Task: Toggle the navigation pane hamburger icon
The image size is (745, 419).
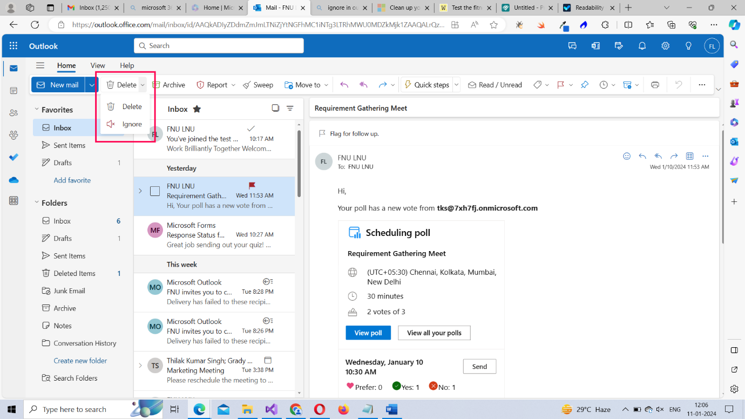Action: pos(40,65)
